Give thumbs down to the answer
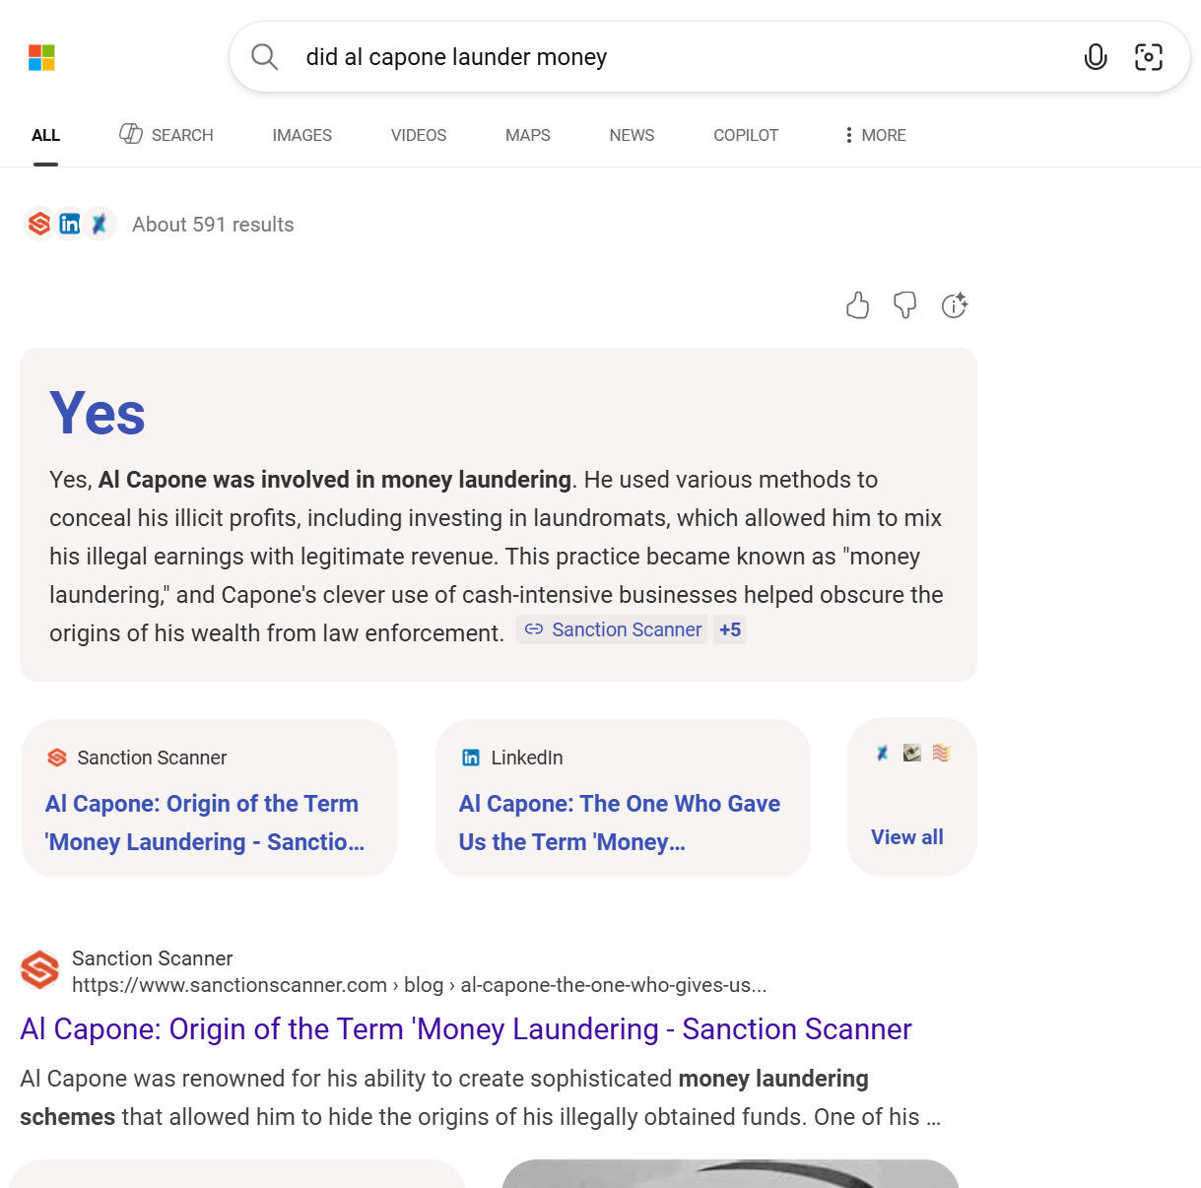 904,305
